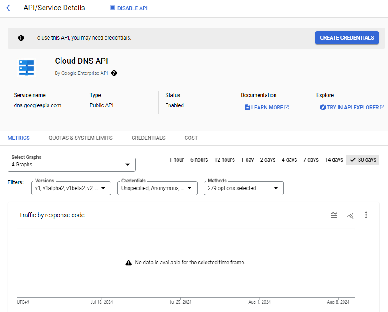The width and height of the screenshot is (388, 312).
Task: Click the API Explorer compass icon
Action: tap(323, 107)
